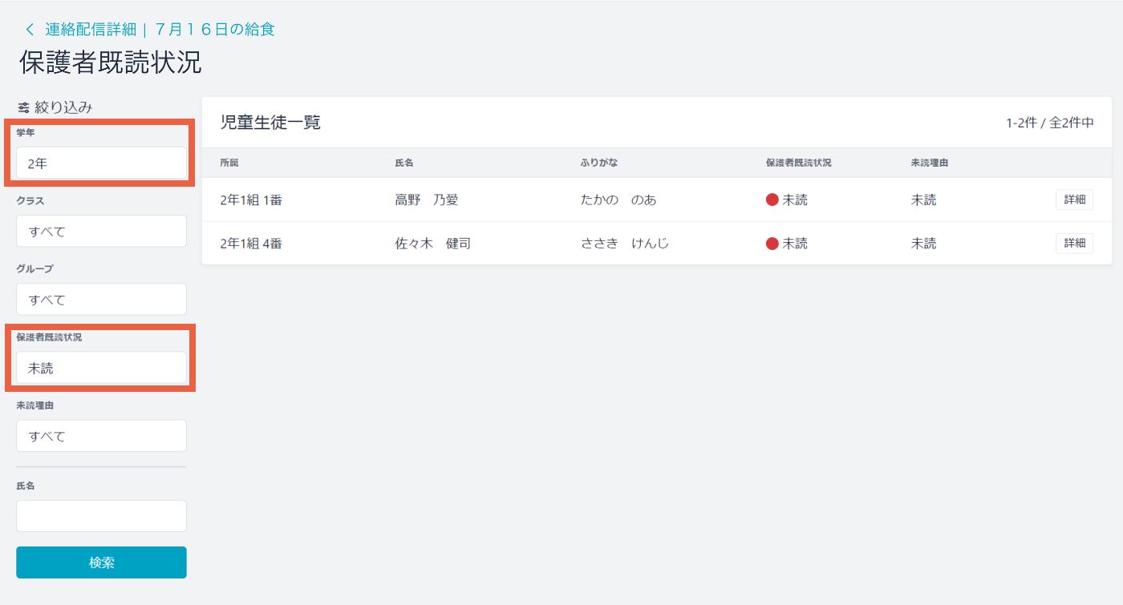Select the 2年1組 1番 cell
The height and width of the screenshot is (605, 1123).
click(251, 200)
